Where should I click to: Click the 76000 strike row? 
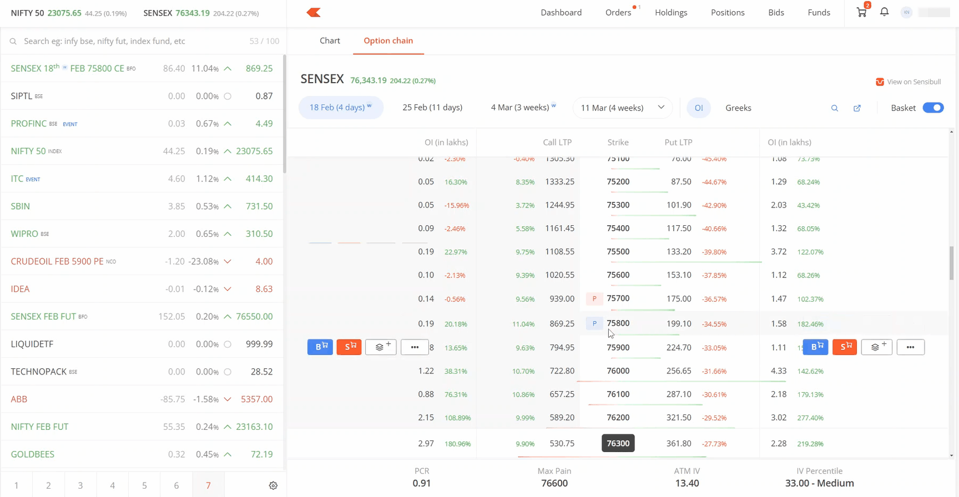pos(618,371)
